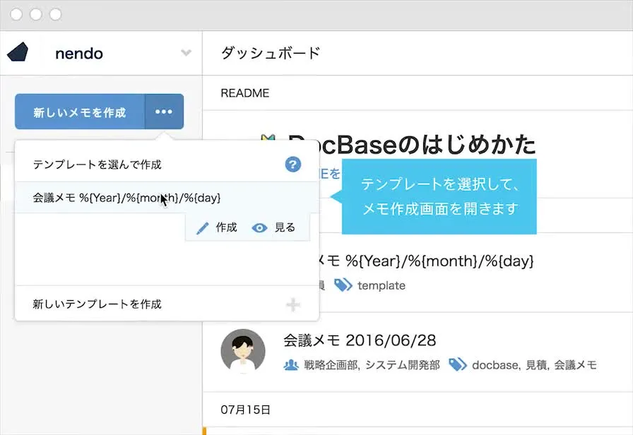Click the group icon beside 戦略企画部
633x435 pixels.
[x=290, y=365]
